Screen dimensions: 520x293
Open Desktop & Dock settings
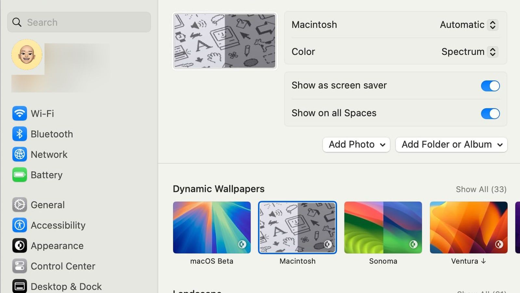click(x=66, y=286)
